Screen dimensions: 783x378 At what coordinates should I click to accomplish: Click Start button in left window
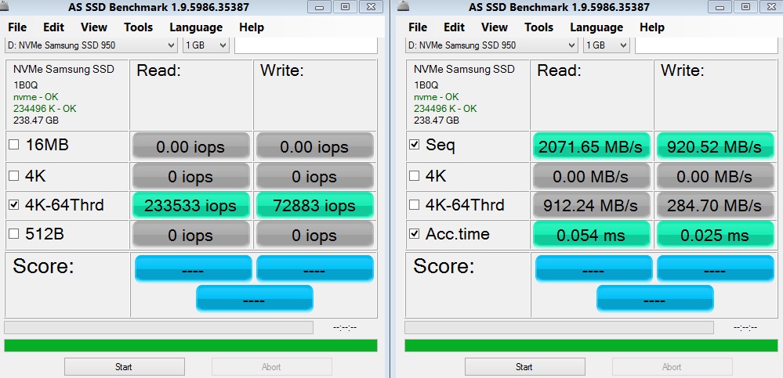[125, 367]
